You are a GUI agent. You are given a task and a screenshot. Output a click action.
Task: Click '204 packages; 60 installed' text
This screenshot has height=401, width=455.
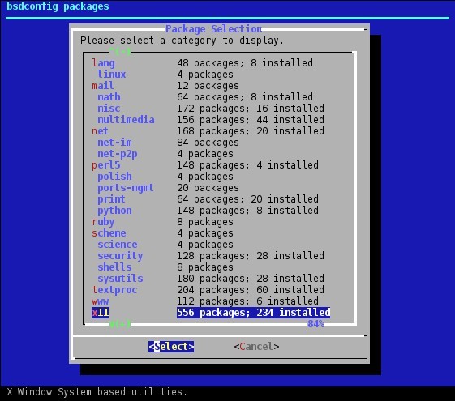251,290
